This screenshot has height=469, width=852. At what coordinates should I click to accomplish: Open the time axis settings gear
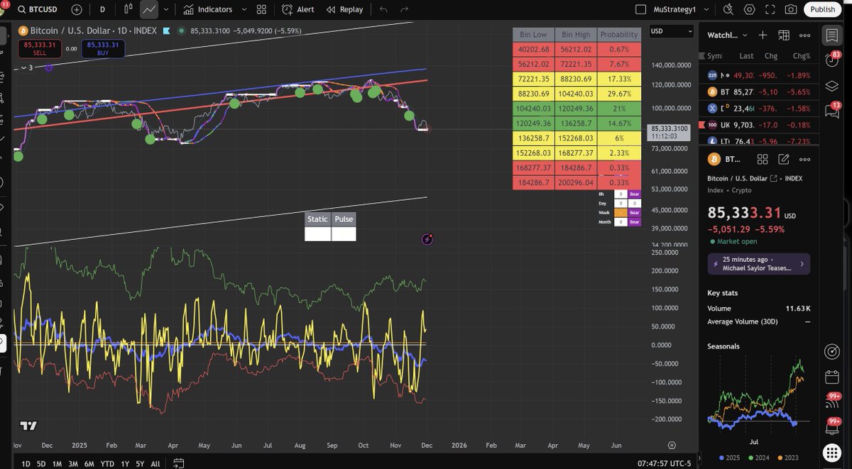point(672,445)
